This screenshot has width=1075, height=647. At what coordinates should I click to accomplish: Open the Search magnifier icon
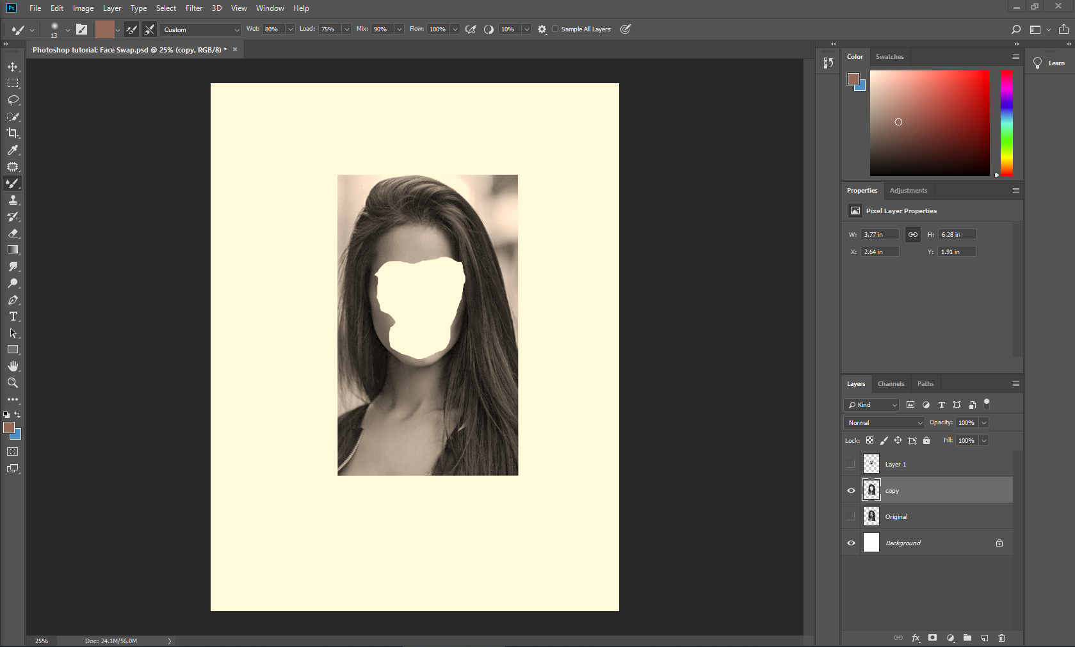[x=1015, y=29]
